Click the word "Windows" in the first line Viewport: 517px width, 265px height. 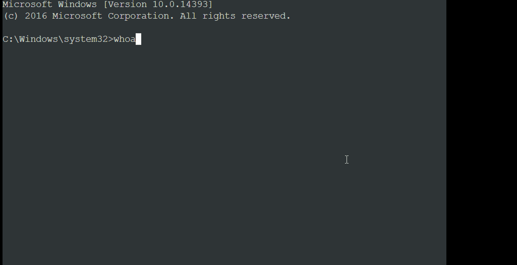(78, 5)
